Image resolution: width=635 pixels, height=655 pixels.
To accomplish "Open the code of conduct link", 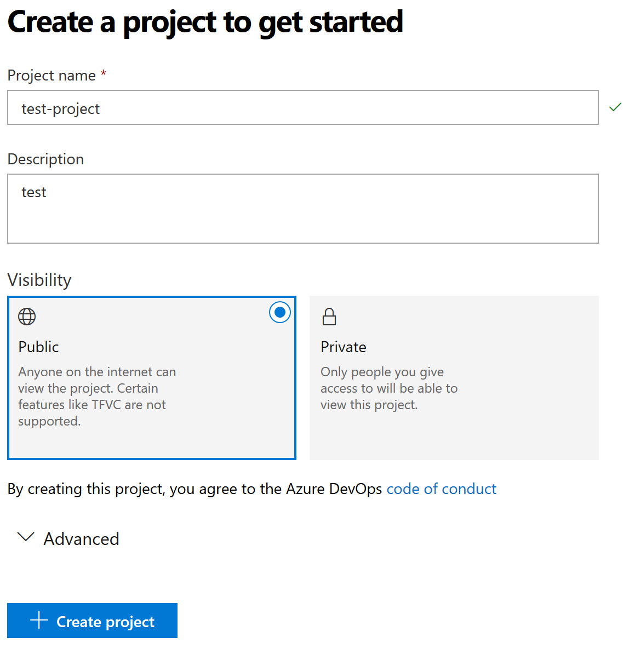I will point(442,489).
